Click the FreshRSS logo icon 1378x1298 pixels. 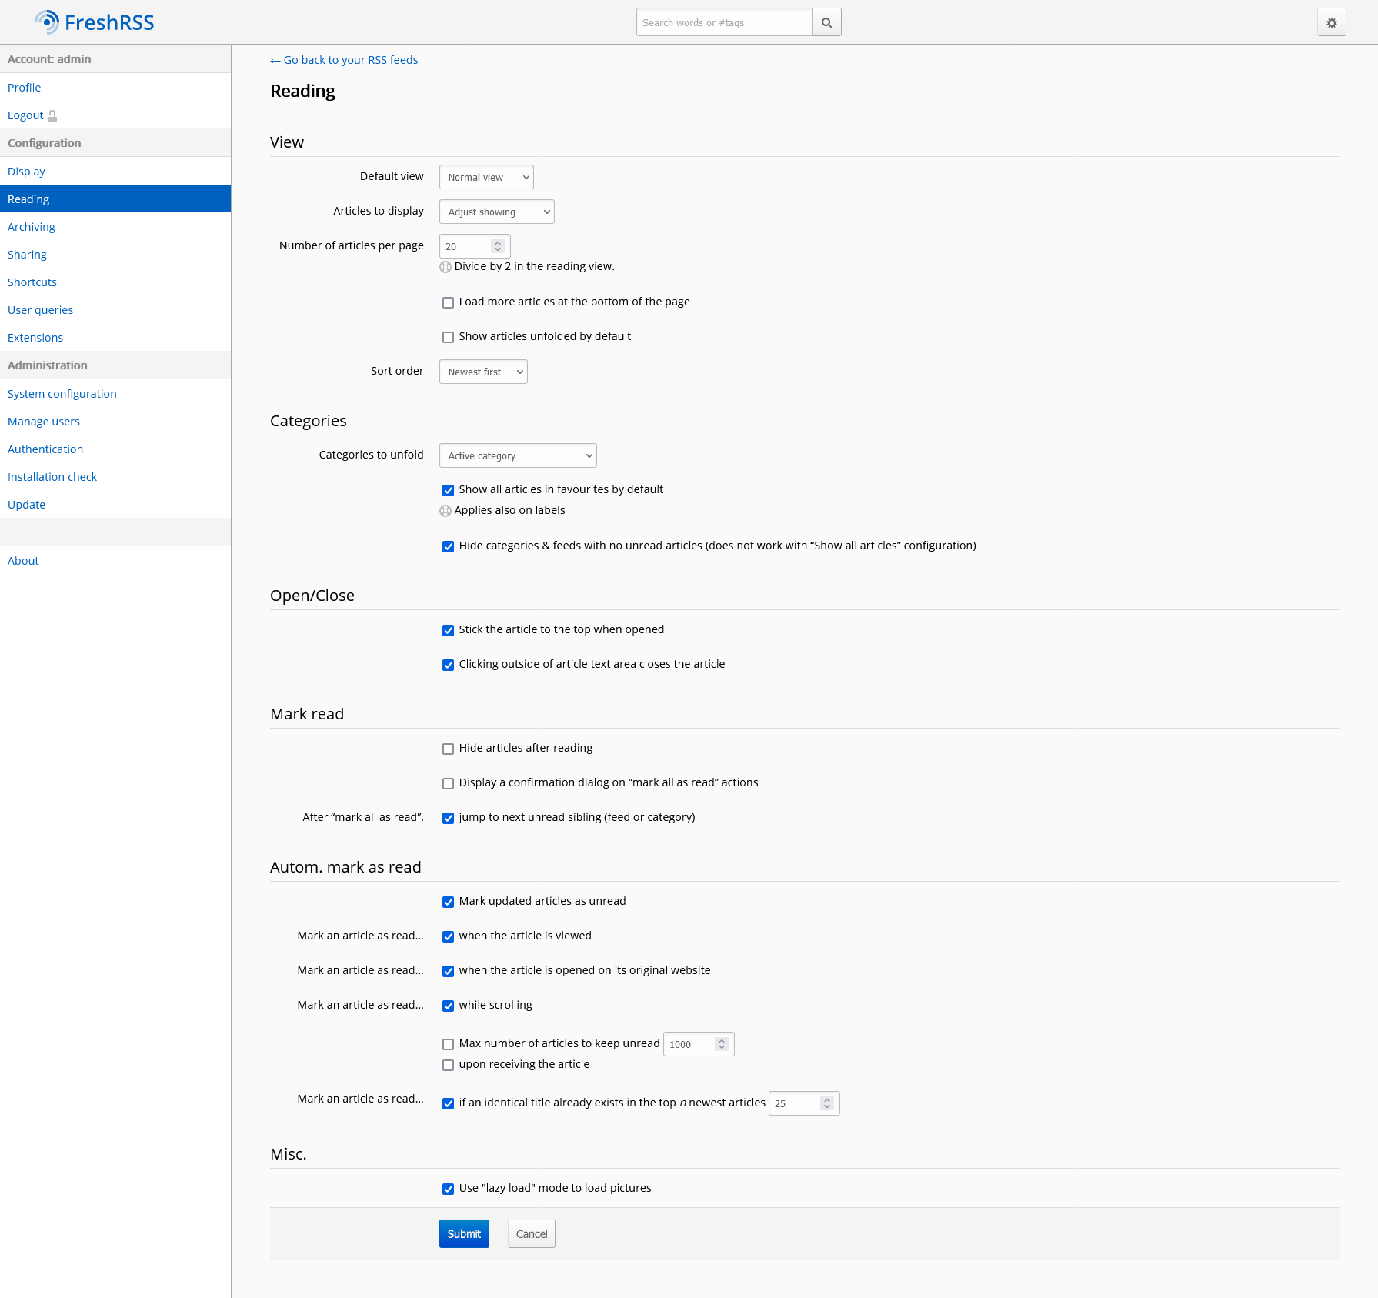tap(47, 22)
